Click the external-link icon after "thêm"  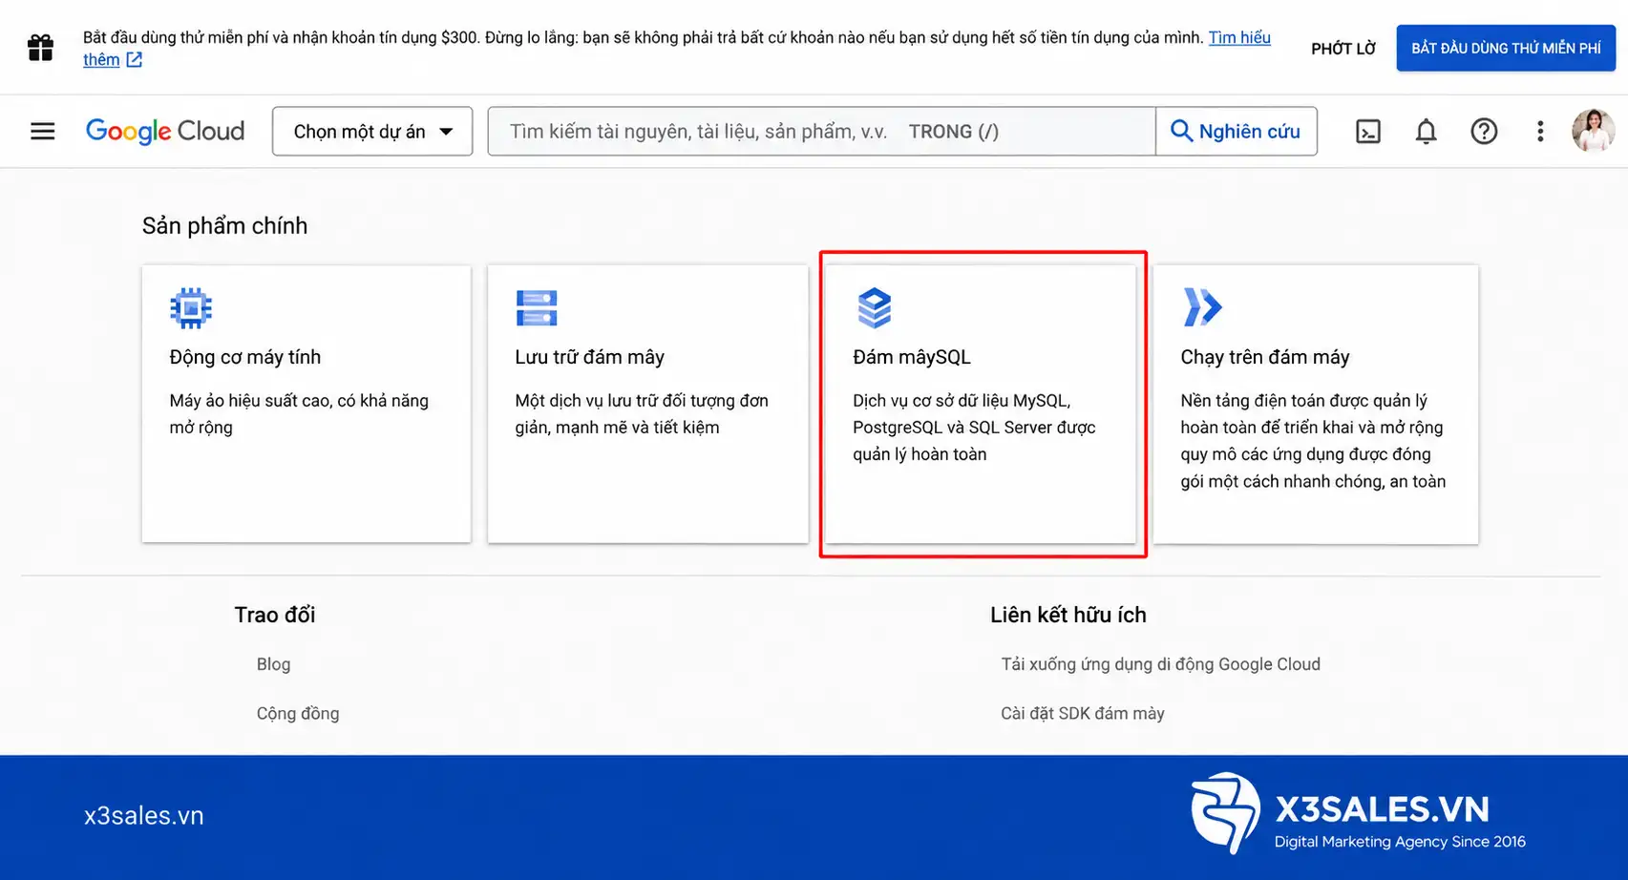pyautogui.click(x=135, y=59)
